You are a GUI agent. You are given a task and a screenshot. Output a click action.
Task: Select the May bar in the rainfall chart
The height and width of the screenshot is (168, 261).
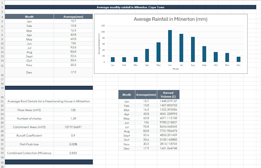click(x=159, y=52)
